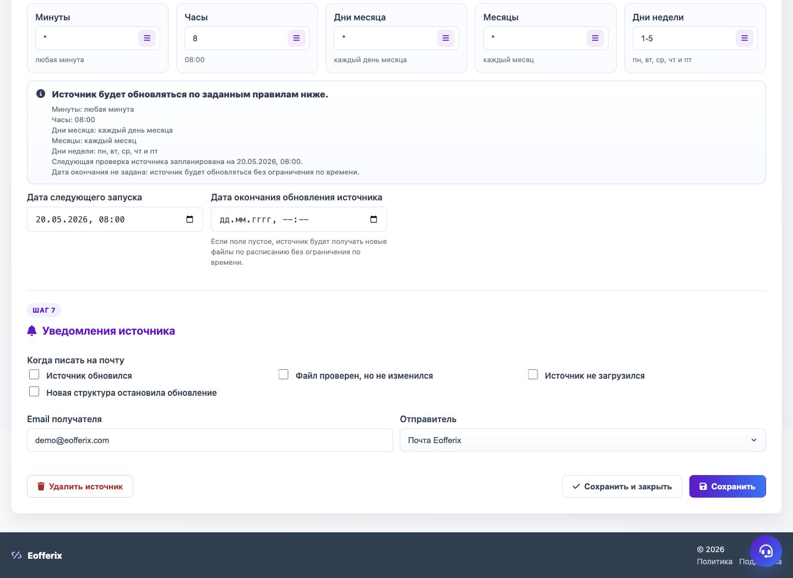Click 'Сохранить и закрыть' button
Image resolution: width=793 pixels, height=578 pixels.
point(622,486)
